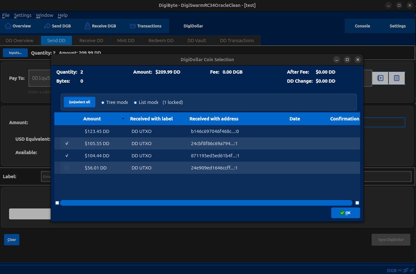Open the Window menu
Screen dimensions: 416x274
(45, 15)
